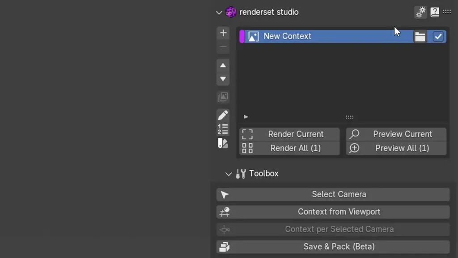Select the New Context list row
This screenshot has width=458, height=258.
[x=343, y=37]
